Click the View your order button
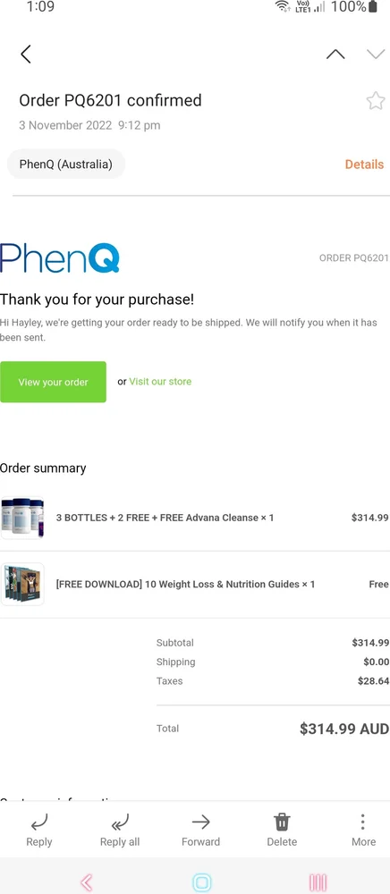390x894 pixels. (x=53, y=382)
